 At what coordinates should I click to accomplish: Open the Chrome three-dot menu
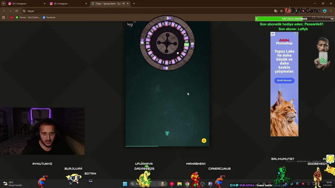(x=331, y=11)
